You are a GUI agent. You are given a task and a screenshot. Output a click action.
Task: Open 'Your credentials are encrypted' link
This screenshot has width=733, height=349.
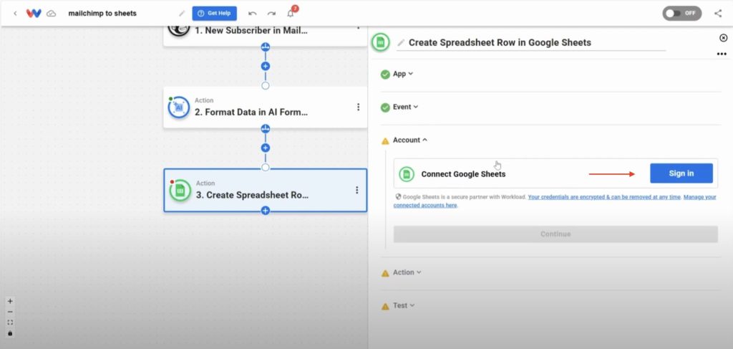604,197
